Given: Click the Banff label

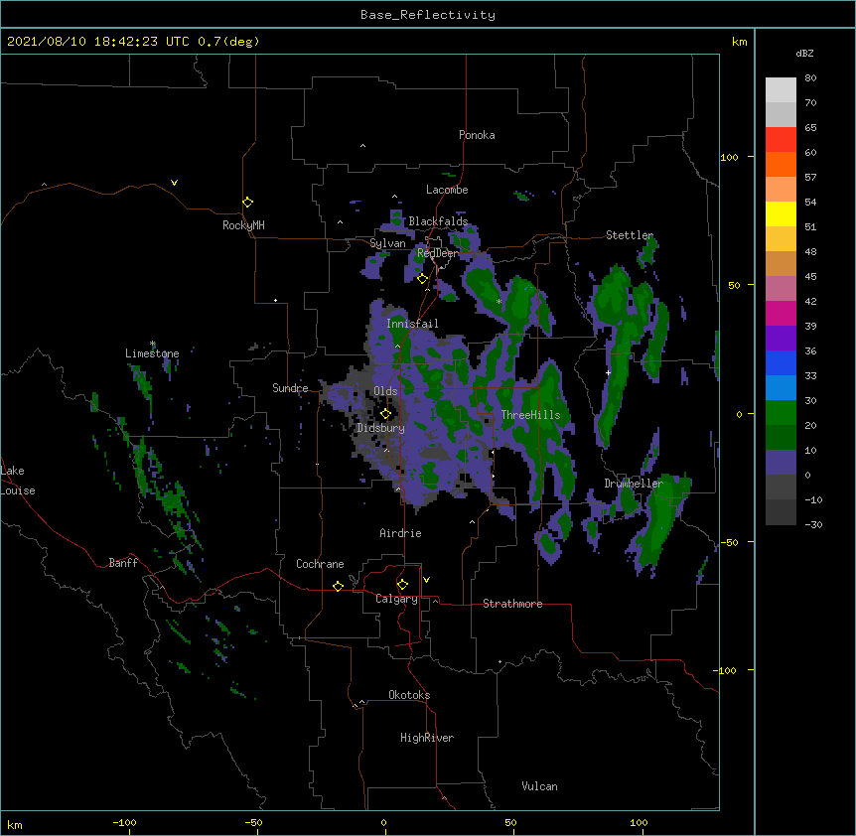Looking at the screenshot, I should (x=123, y=563).
